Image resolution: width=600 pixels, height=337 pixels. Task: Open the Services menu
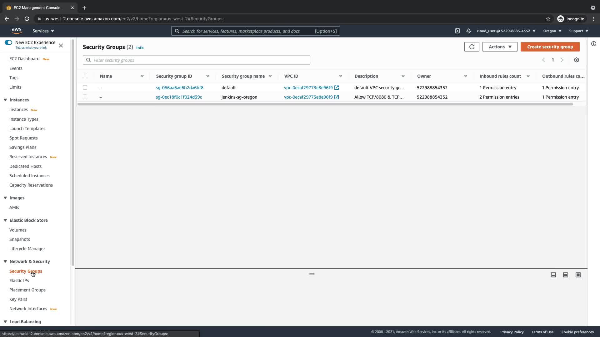click(43, 31)
